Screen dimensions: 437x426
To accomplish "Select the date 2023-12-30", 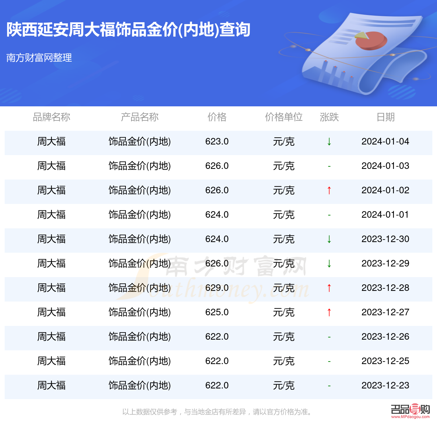I will pos(385,239).
